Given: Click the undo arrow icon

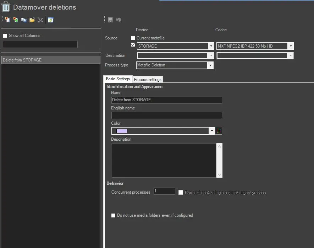Looking at the screenshot, I should (x=119, y=20).
